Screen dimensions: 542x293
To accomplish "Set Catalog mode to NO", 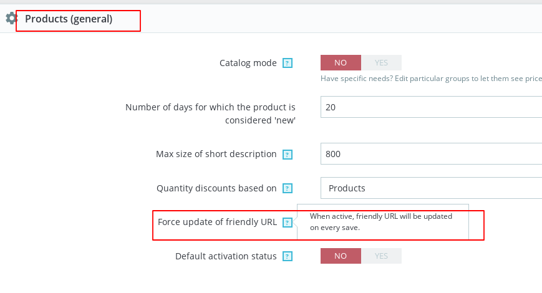I will pyautogui.click(x=341, y=62).
